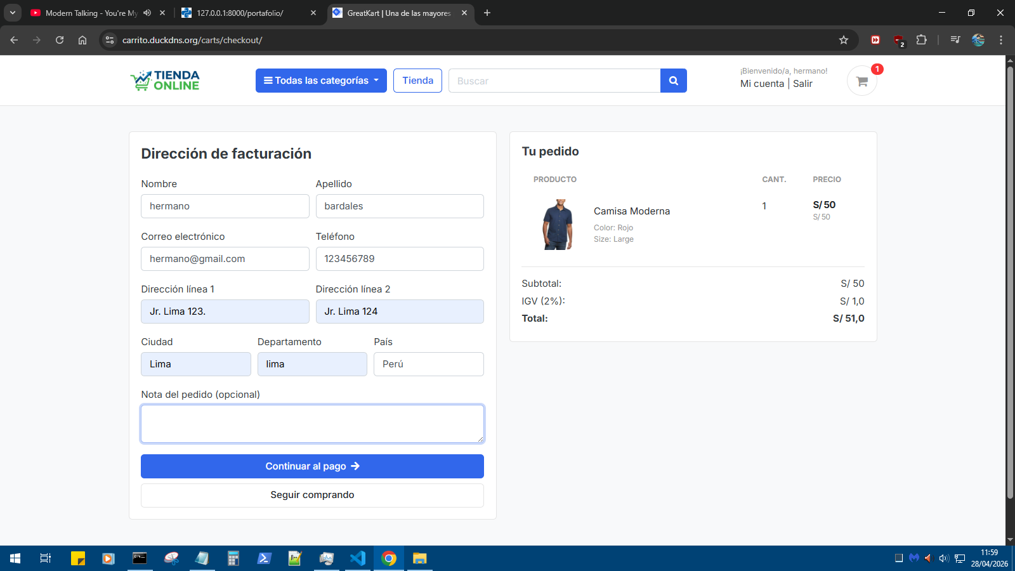
Task: Go back to the previous page
Action: tap(14, 40)
